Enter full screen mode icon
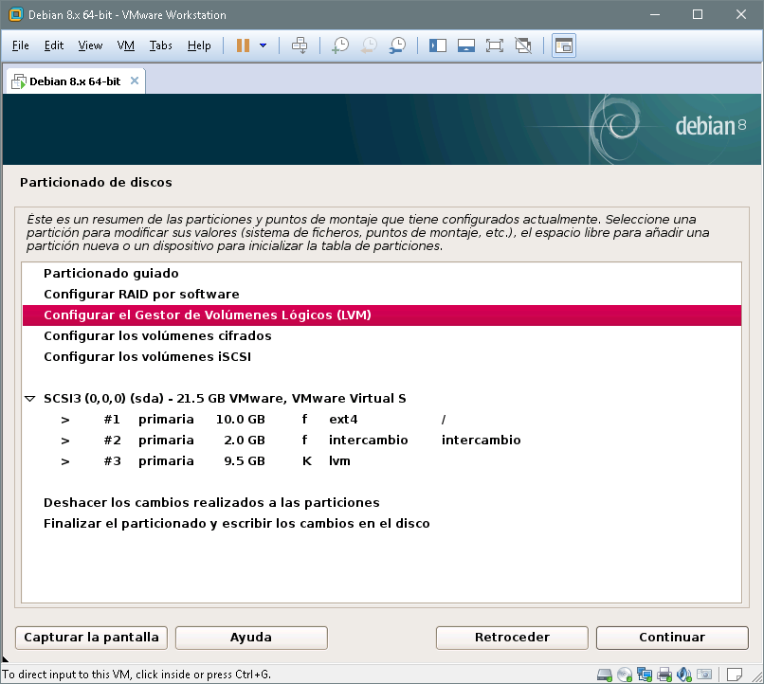 [x=494, y=45]
